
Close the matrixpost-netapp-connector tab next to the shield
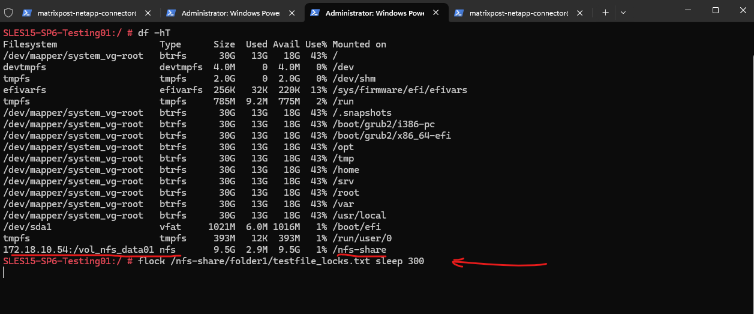tap(149, 13)
